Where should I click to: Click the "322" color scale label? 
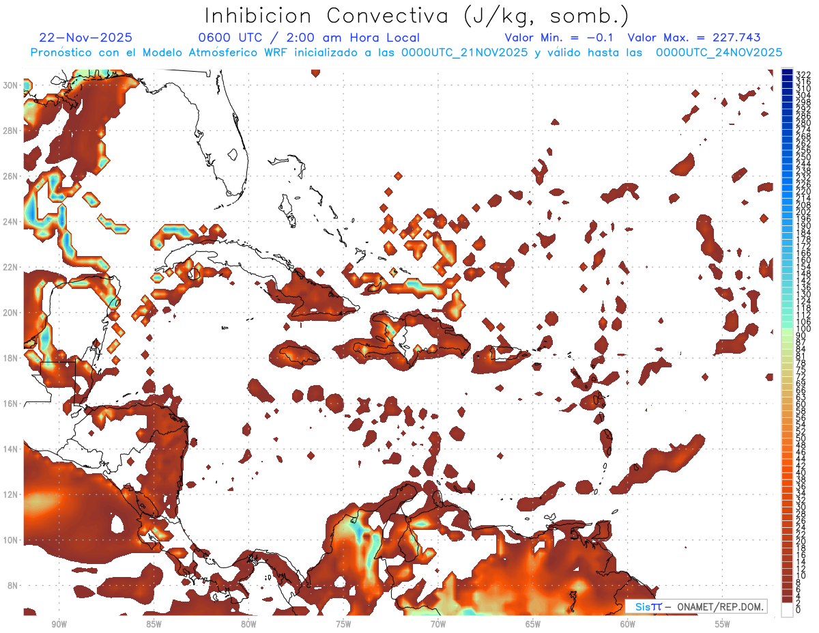coord(803,74)
